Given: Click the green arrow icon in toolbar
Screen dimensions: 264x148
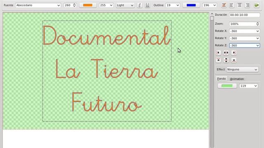Looking at the screenshot, I should [x=257, y=5].
